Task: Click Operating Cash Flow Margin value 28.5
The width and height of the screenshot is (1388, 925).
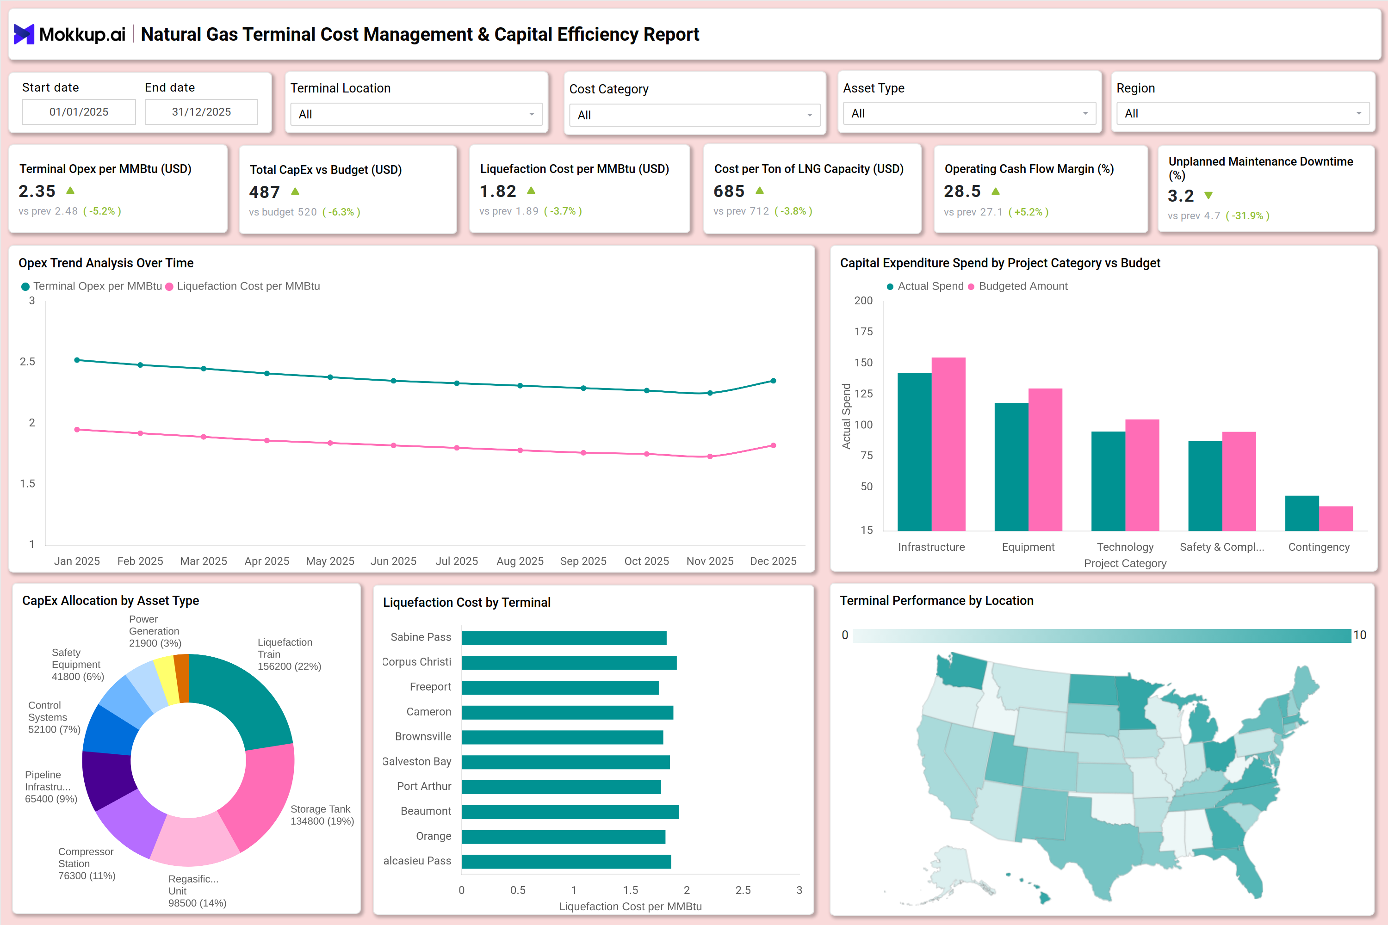Action: point(962,191)
